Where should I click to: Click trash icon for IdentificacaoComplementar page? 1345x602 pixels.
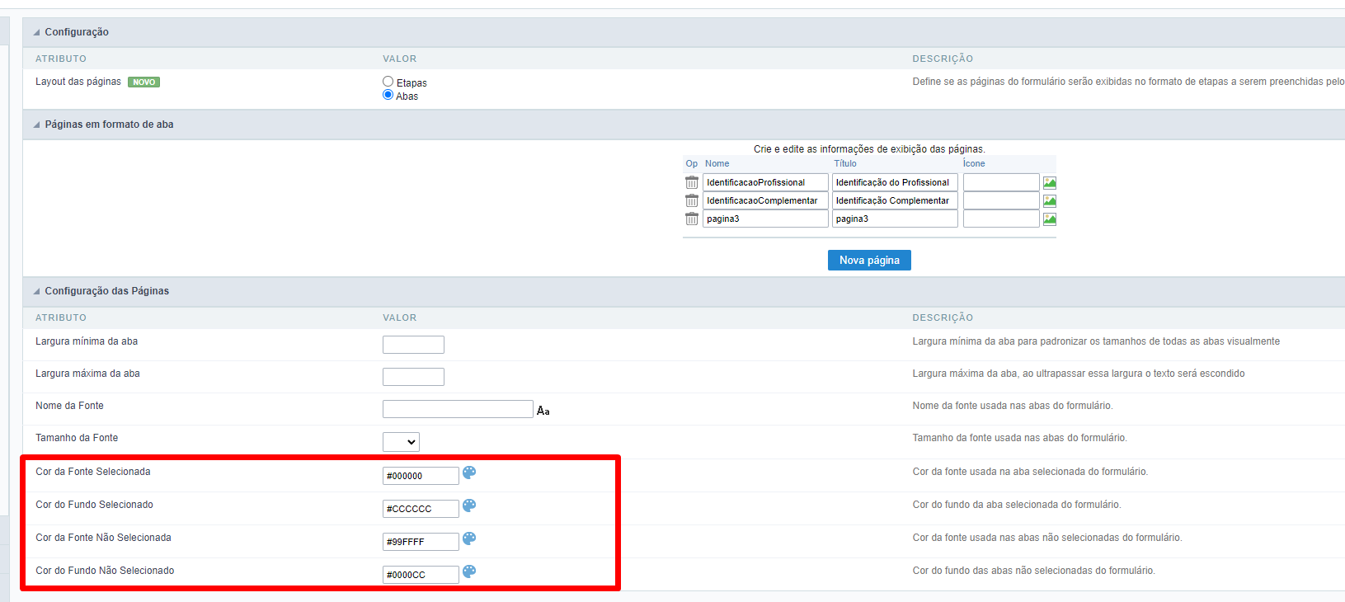point(691,200)
